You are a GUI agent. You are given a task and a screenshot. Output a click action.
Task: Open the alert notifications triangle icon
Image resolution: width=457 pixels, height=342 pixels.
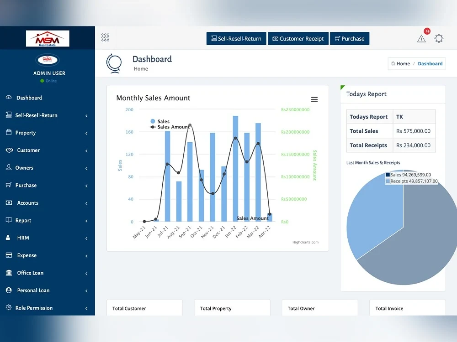(x=421, y=38)
